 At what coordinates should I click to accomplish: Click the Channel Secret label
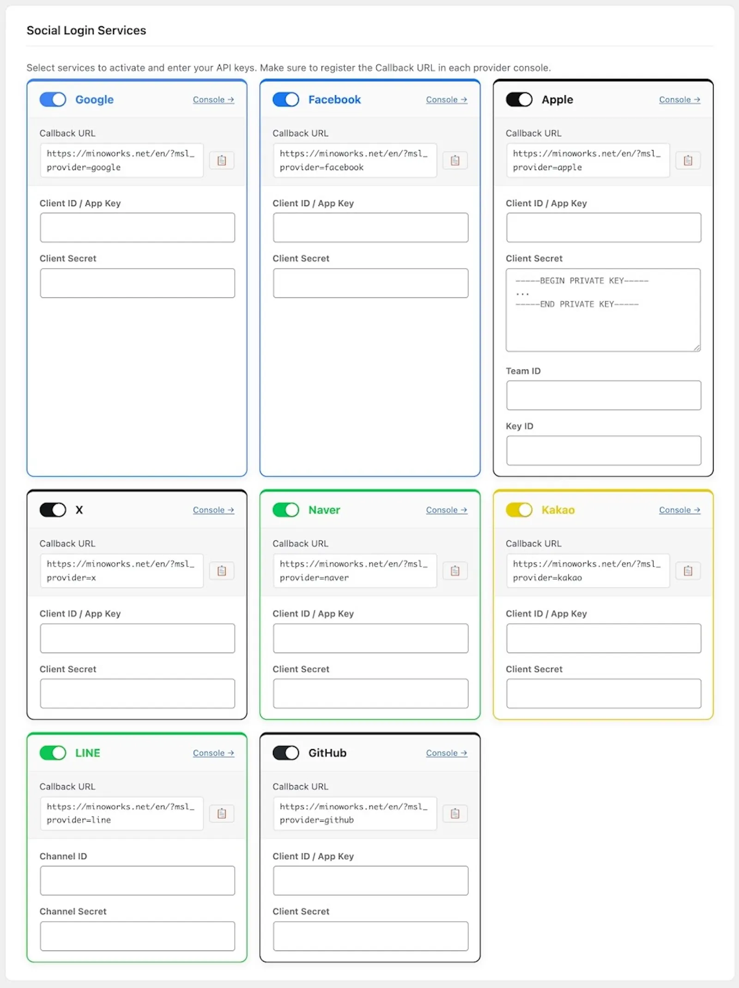[73, 911]
